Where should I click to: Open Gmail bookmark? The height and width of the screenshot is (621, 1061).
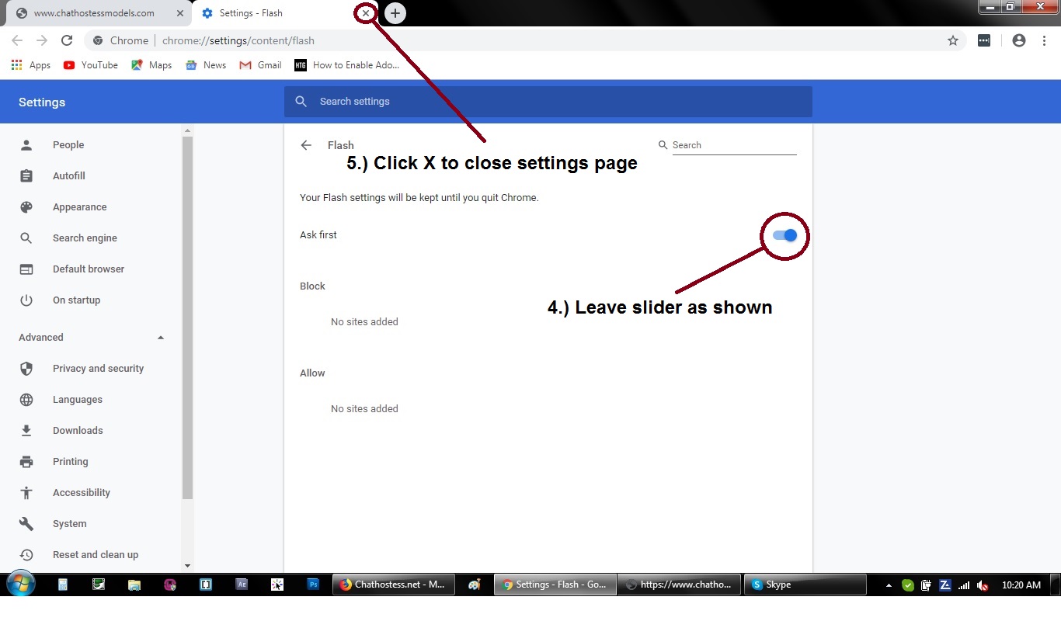260,65
